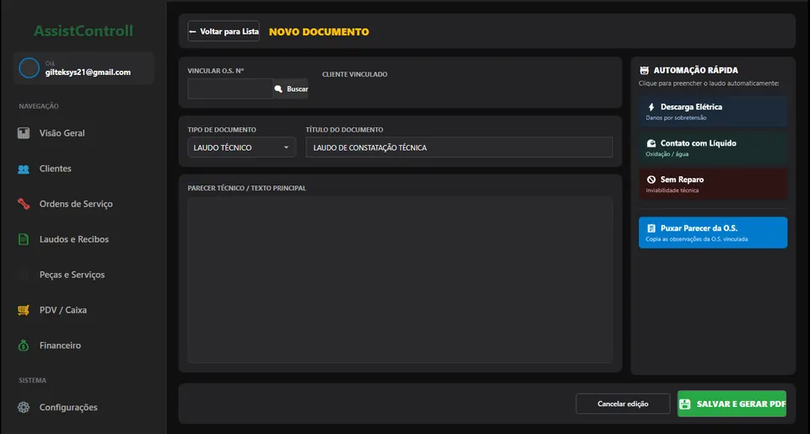Image resolution: width=810 pixels, height=434 pixels.
Task: Click the CLIENTE VINCULADO label
Action: [355, 74]
